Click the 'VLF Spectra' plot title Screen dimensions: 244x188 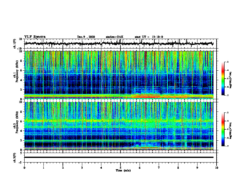coord(35,37)
